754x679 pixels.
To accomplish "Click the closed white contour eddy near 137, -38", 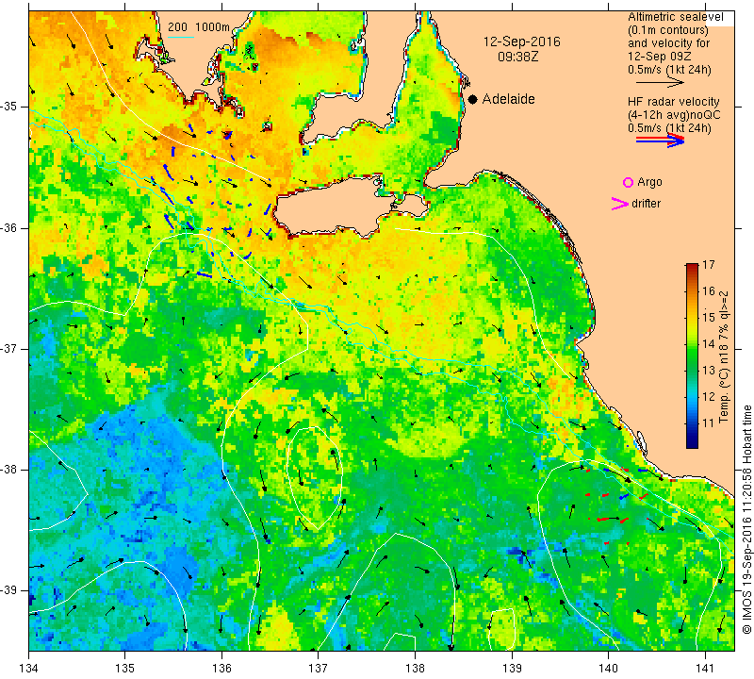I will pos(315,477).
